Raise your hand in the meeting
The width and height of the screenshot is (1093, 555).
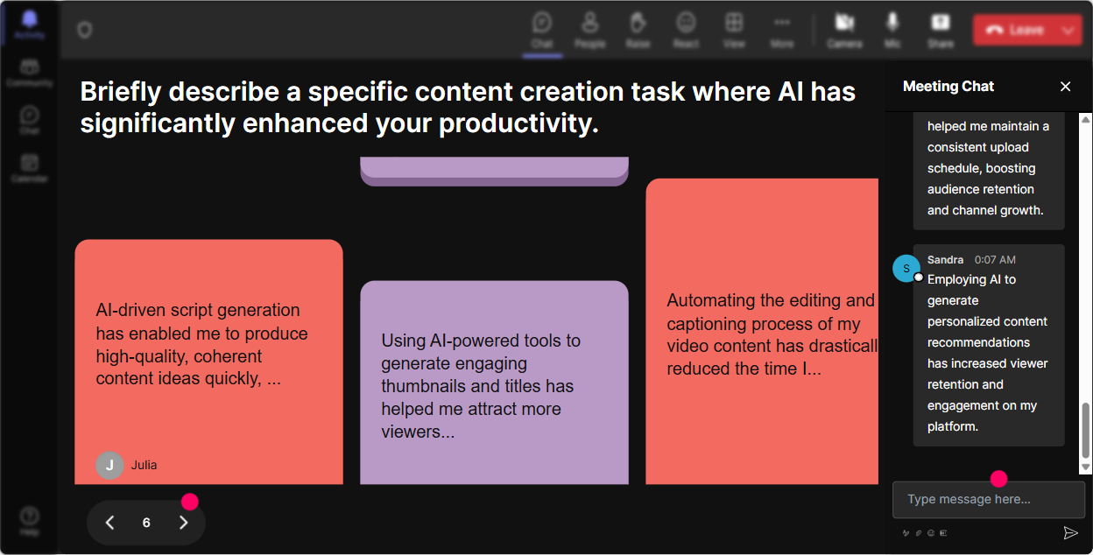pyautogui.click(x=638, y=30)
